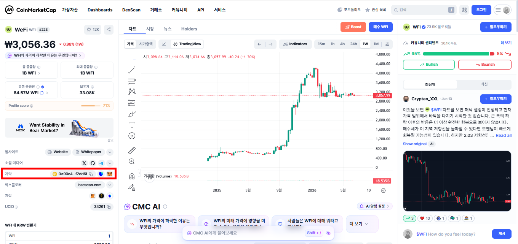Vote Bullish on WFI sentiment
518x244 pixels.
tap(429, 65)
